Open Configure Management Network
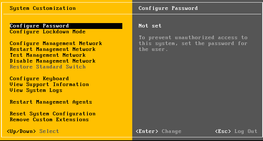This screenshot has height=141, width=263. [x=56, y=44]
